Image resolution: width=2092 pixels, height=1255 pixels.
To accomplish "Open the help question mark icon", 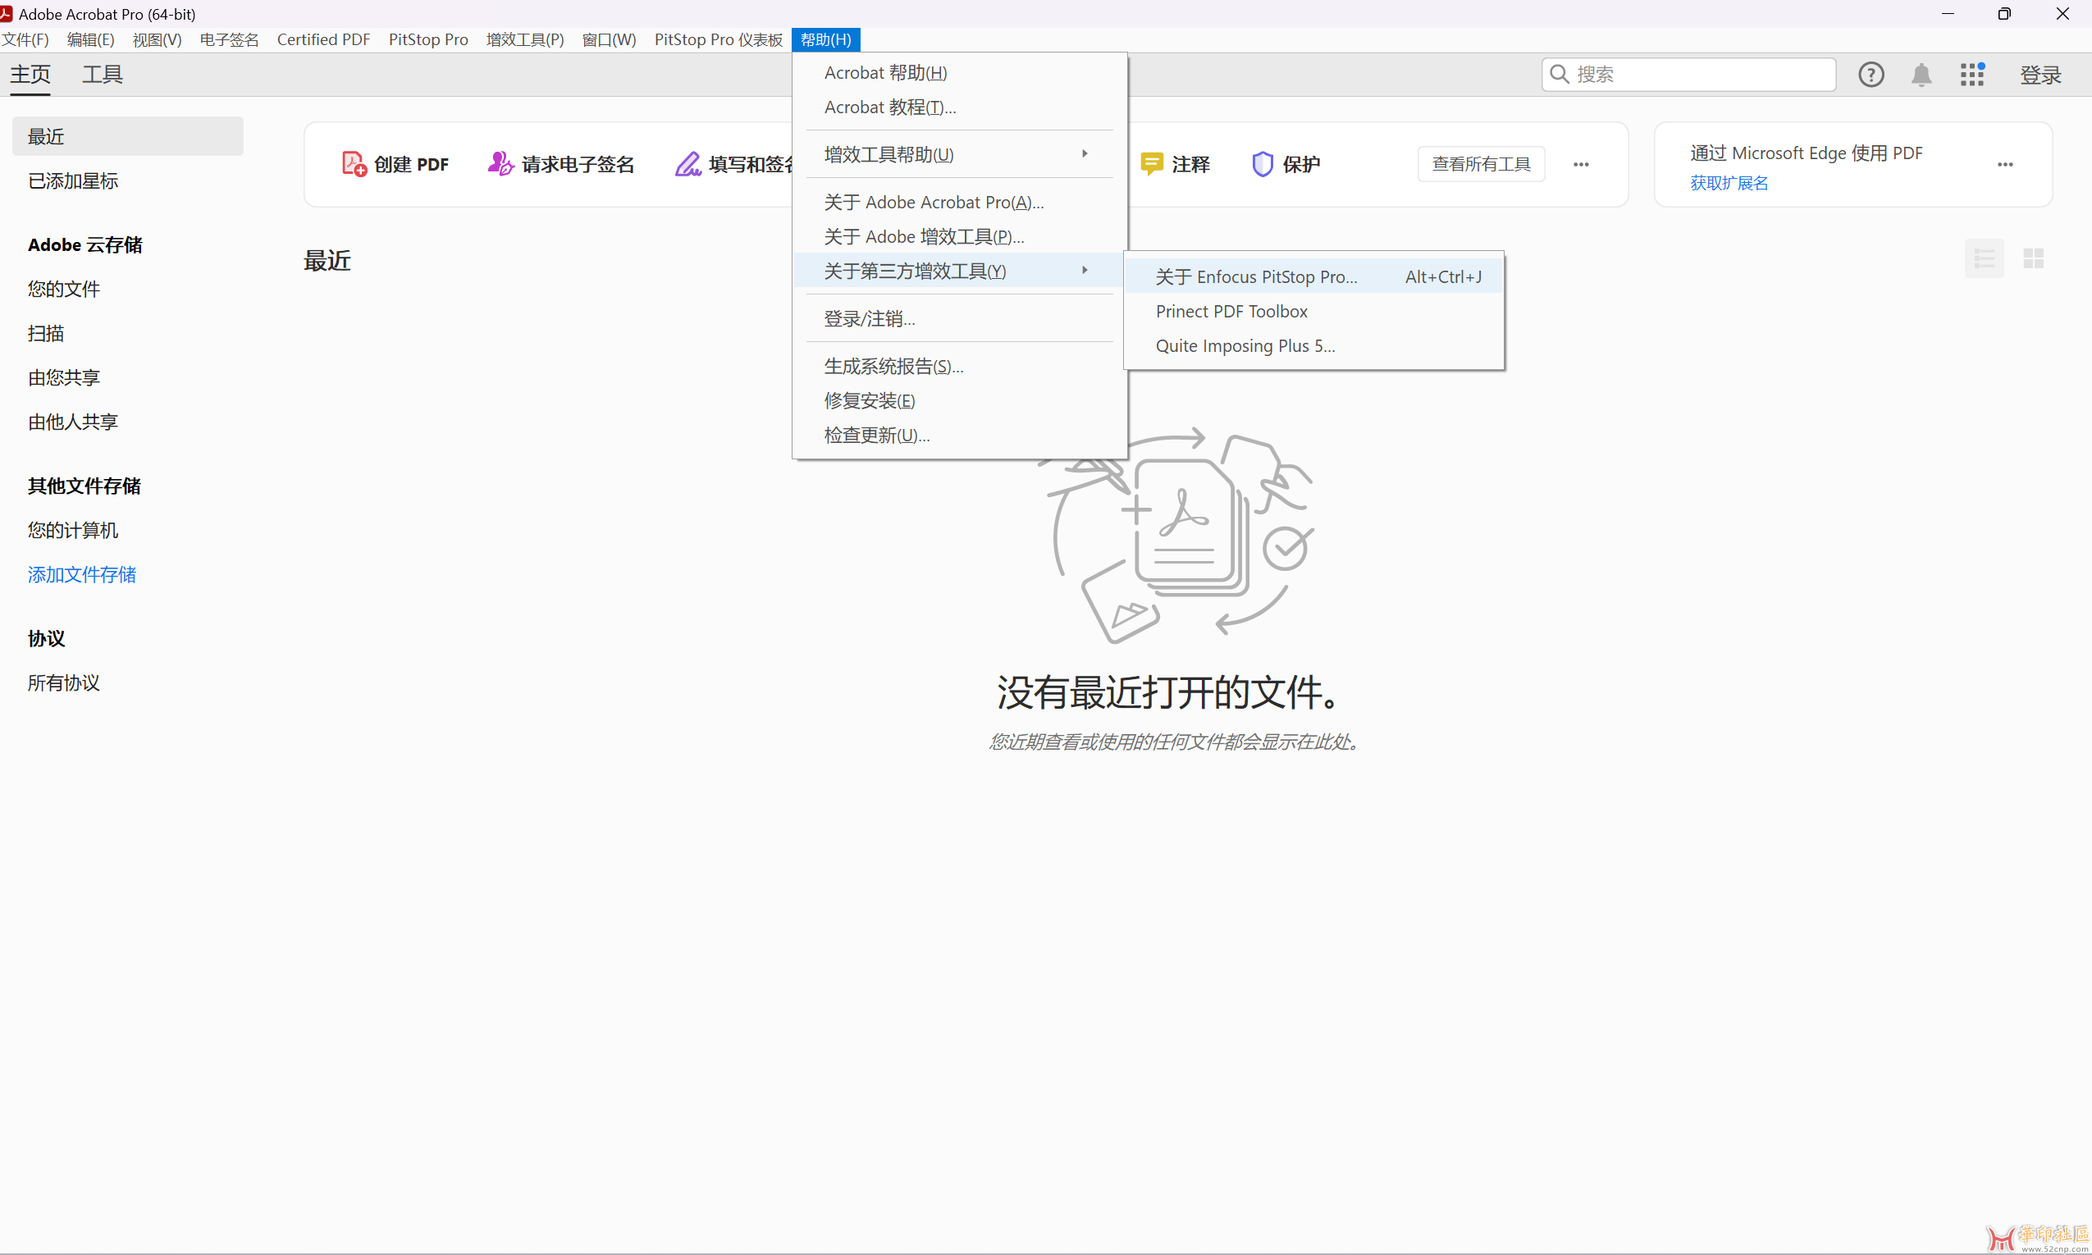I will click(x=1870, y=75).
